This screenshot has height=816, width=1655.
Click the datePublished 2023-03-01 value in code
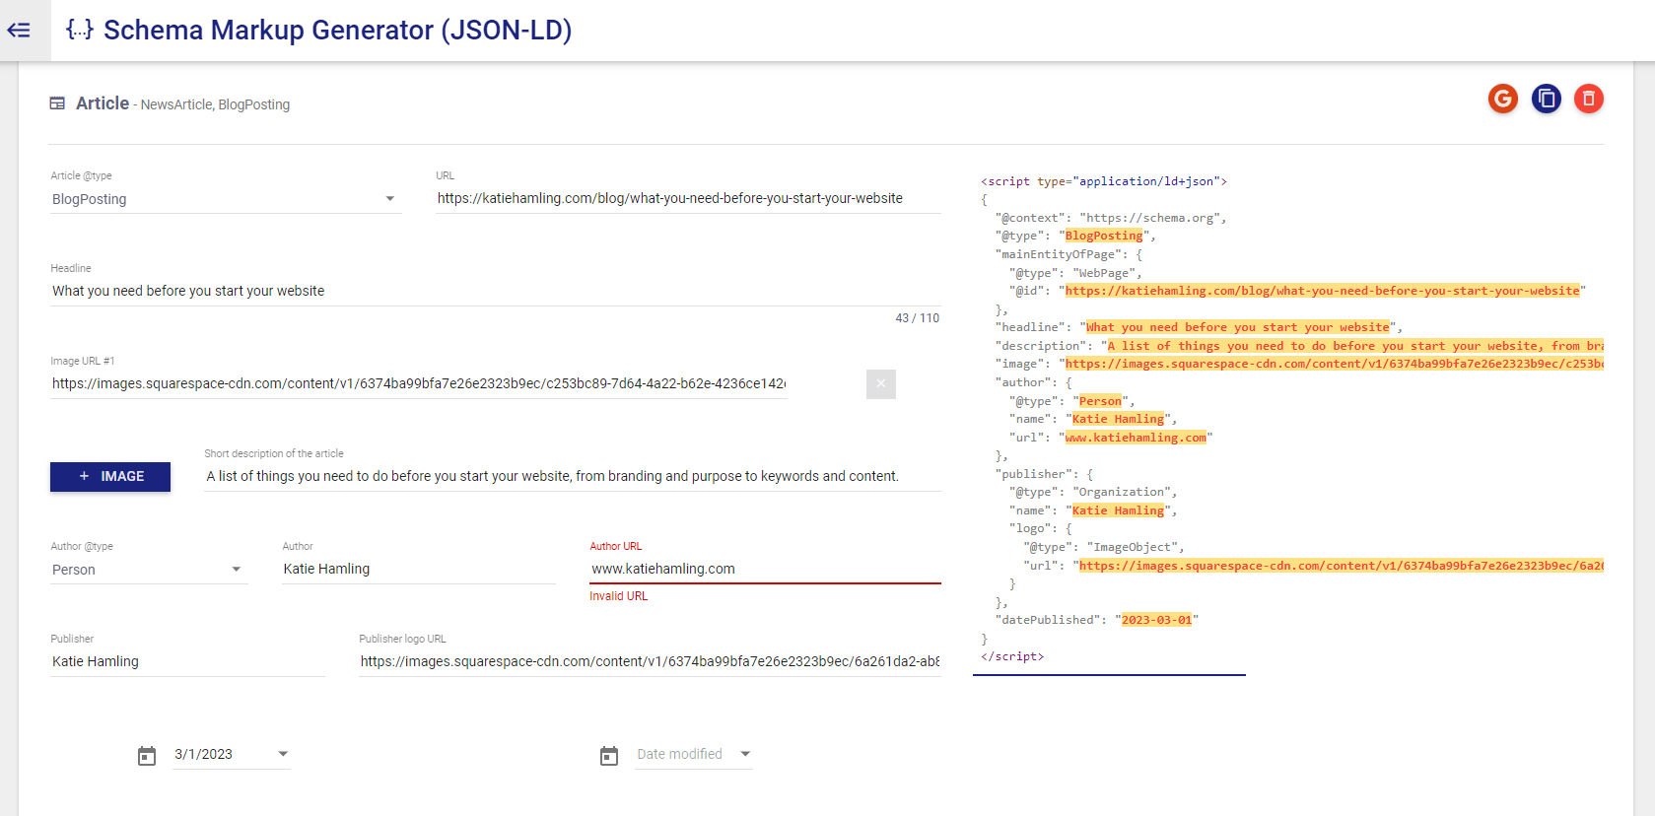(1156, 620)
